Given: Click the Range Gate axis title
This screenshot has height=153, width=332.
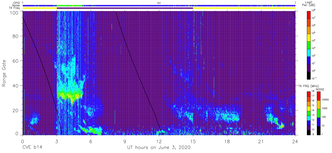Looking at the screenshot, I should pyautogui.click(x=4, y=73).
